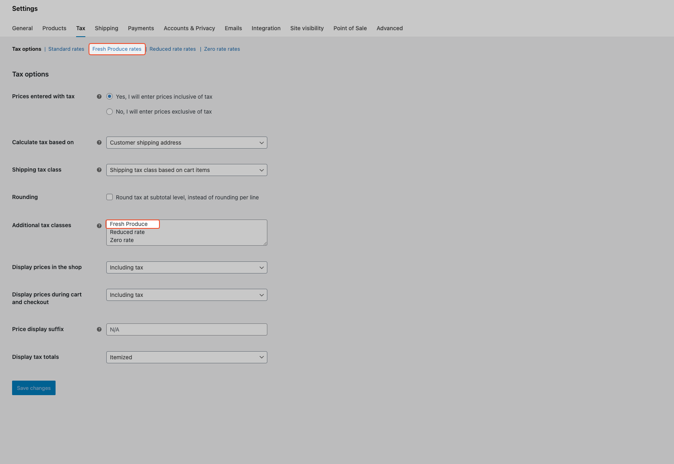Viewport: 674px width, 464px height.
Task: Click help icon beside Prices entered with tax
Action: tap(99, 97)
